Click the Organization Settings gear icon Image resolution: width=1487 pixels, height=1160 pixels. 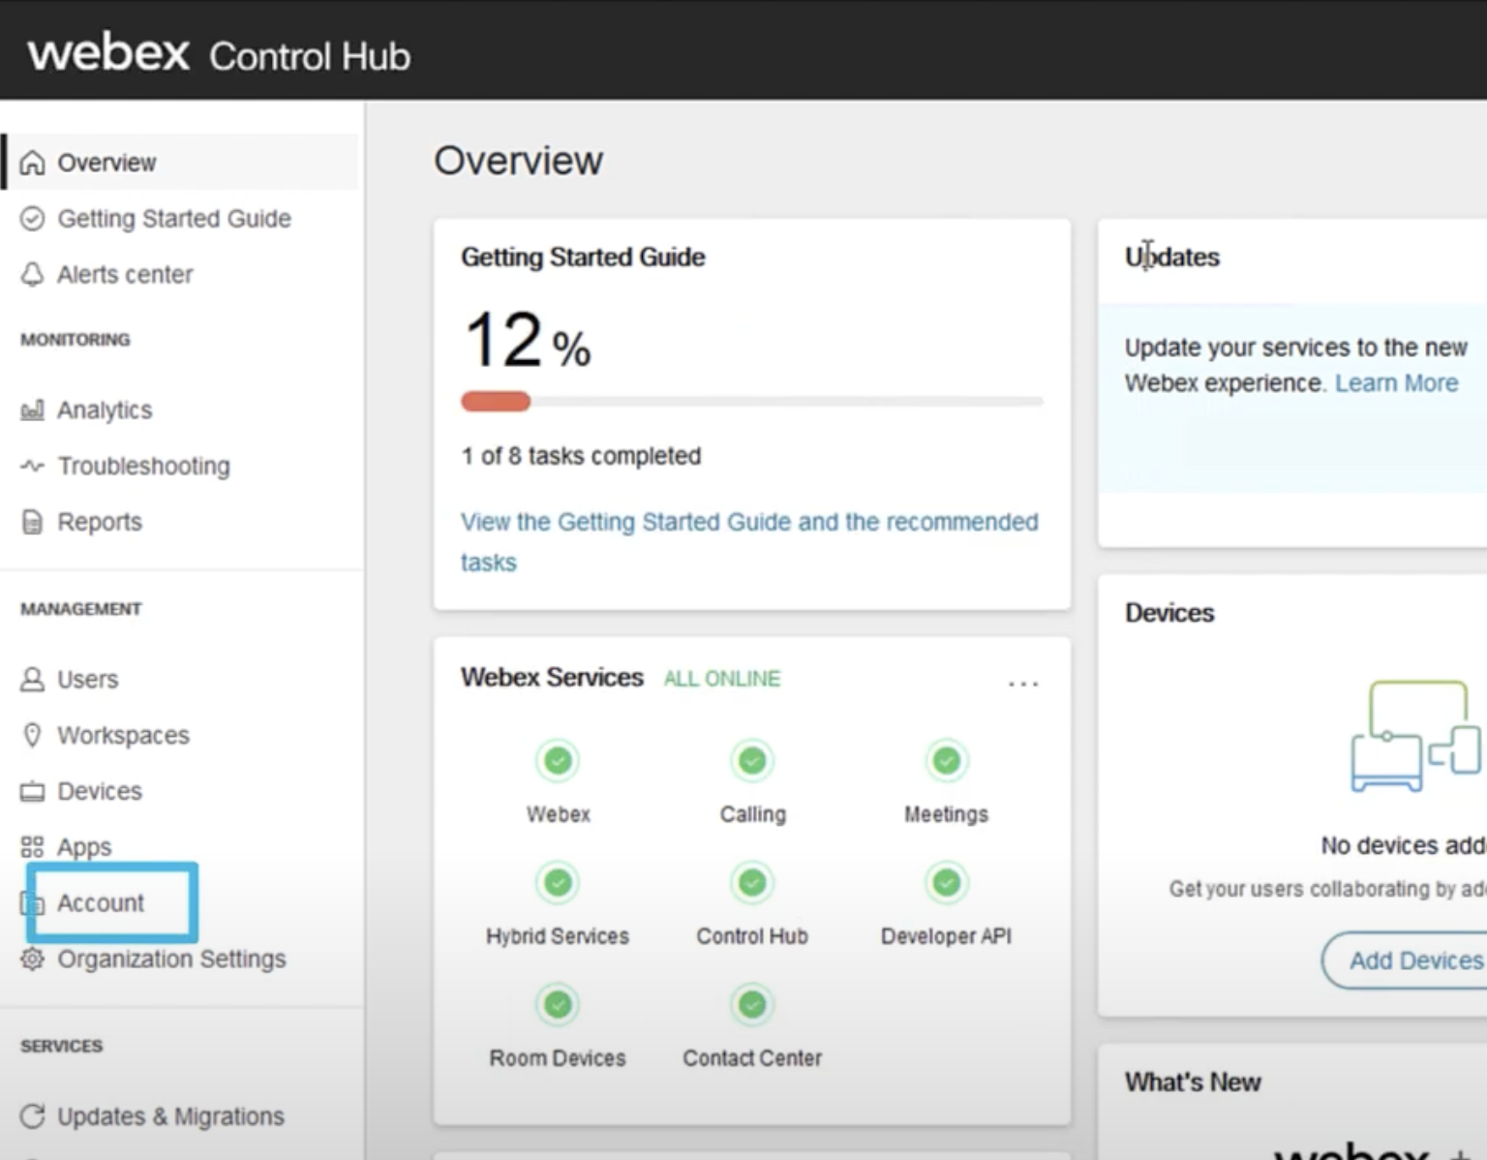pyautogui.click(x=32, y=960)
